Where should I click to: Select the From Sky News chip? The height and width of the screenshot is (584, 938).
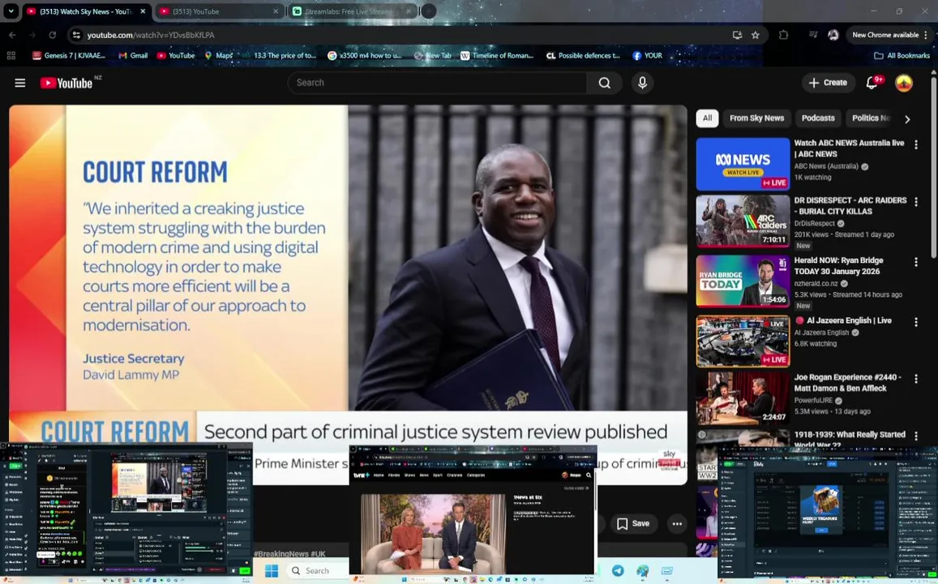pyautogui.click(x=756, y=118)
